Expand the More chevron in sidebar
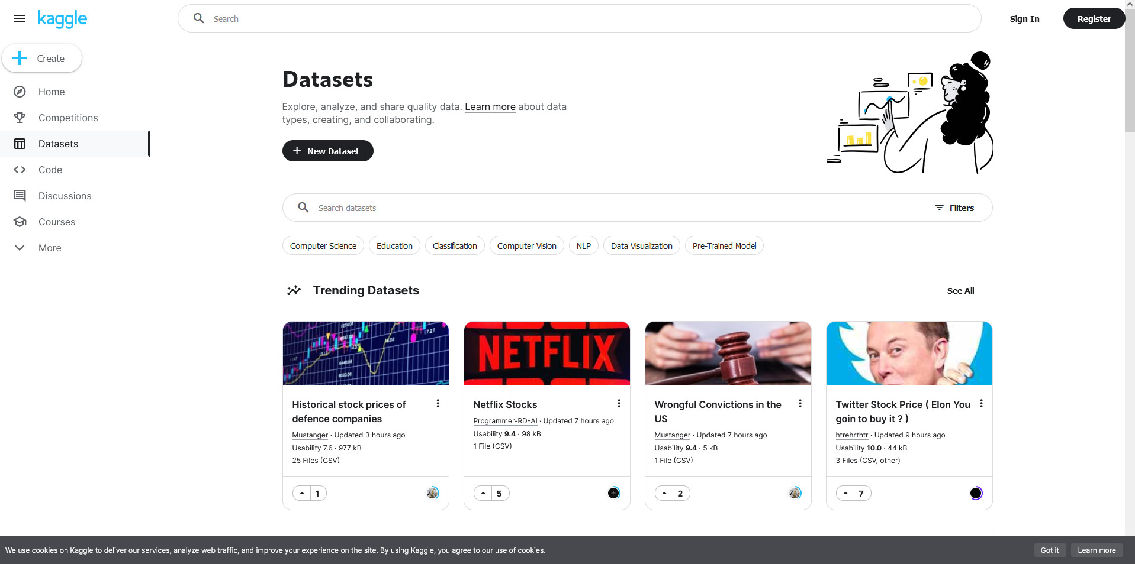 coord(20,248)
